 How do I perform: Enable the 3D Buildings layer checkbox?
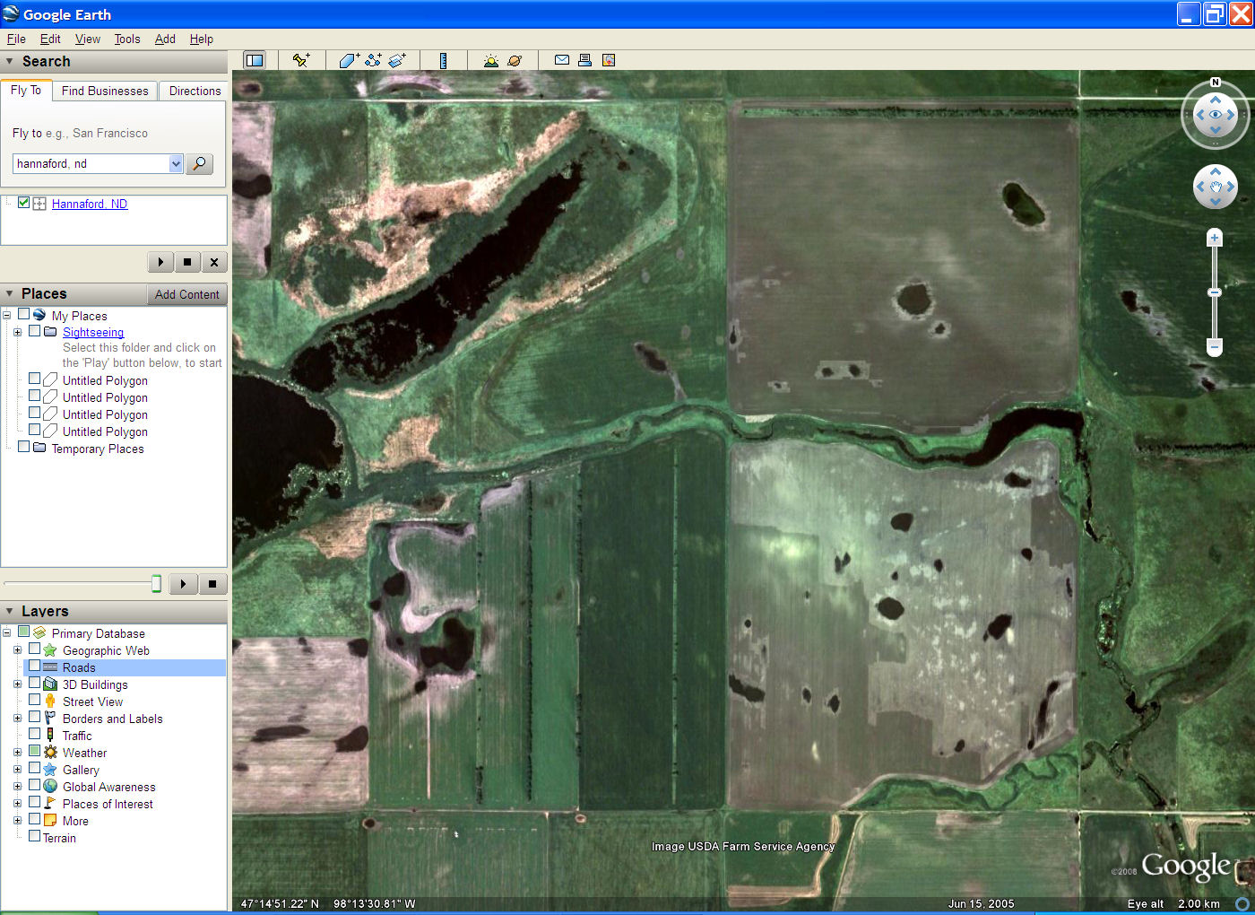point(35,684)
